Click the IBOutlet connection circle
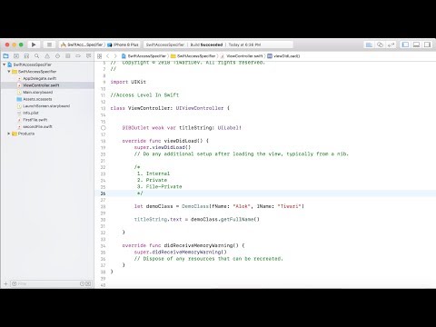 104,128
